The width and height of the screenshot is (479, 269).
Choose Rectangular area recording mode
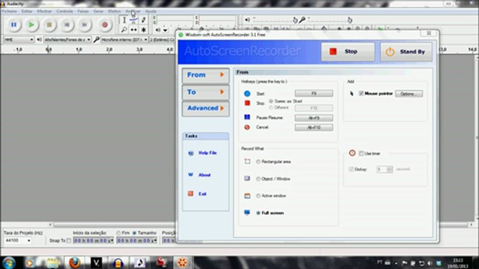[258, 162]
